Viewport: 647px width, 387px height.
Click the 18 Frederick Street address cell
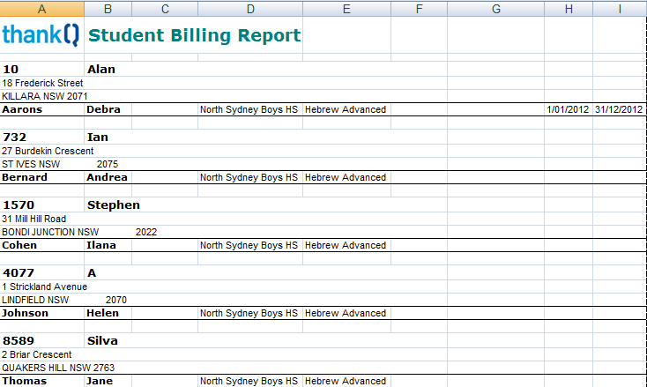pos(42,83)
